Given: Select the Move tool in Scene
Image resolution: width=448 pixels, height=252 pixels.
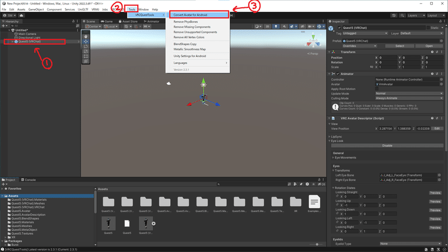Looking at the screenshot, I should 86,41.
